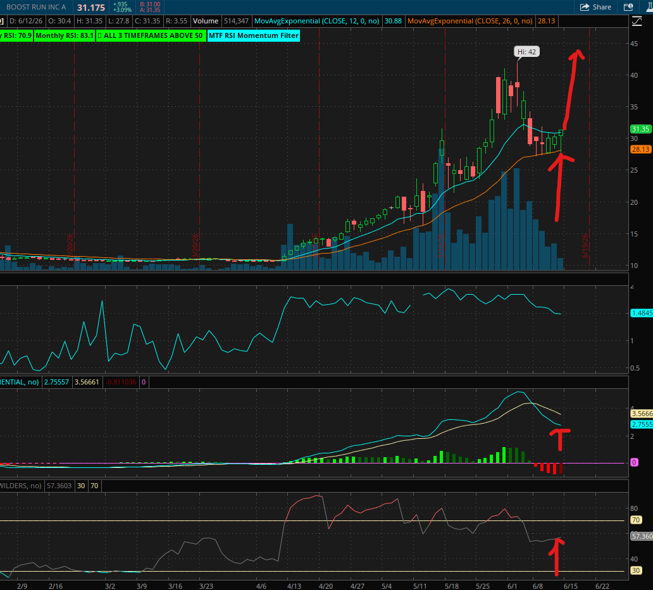653x590 pixels.
Task: Click the 3.5666 MACD axis tag
Action: [x=642, y=414]
